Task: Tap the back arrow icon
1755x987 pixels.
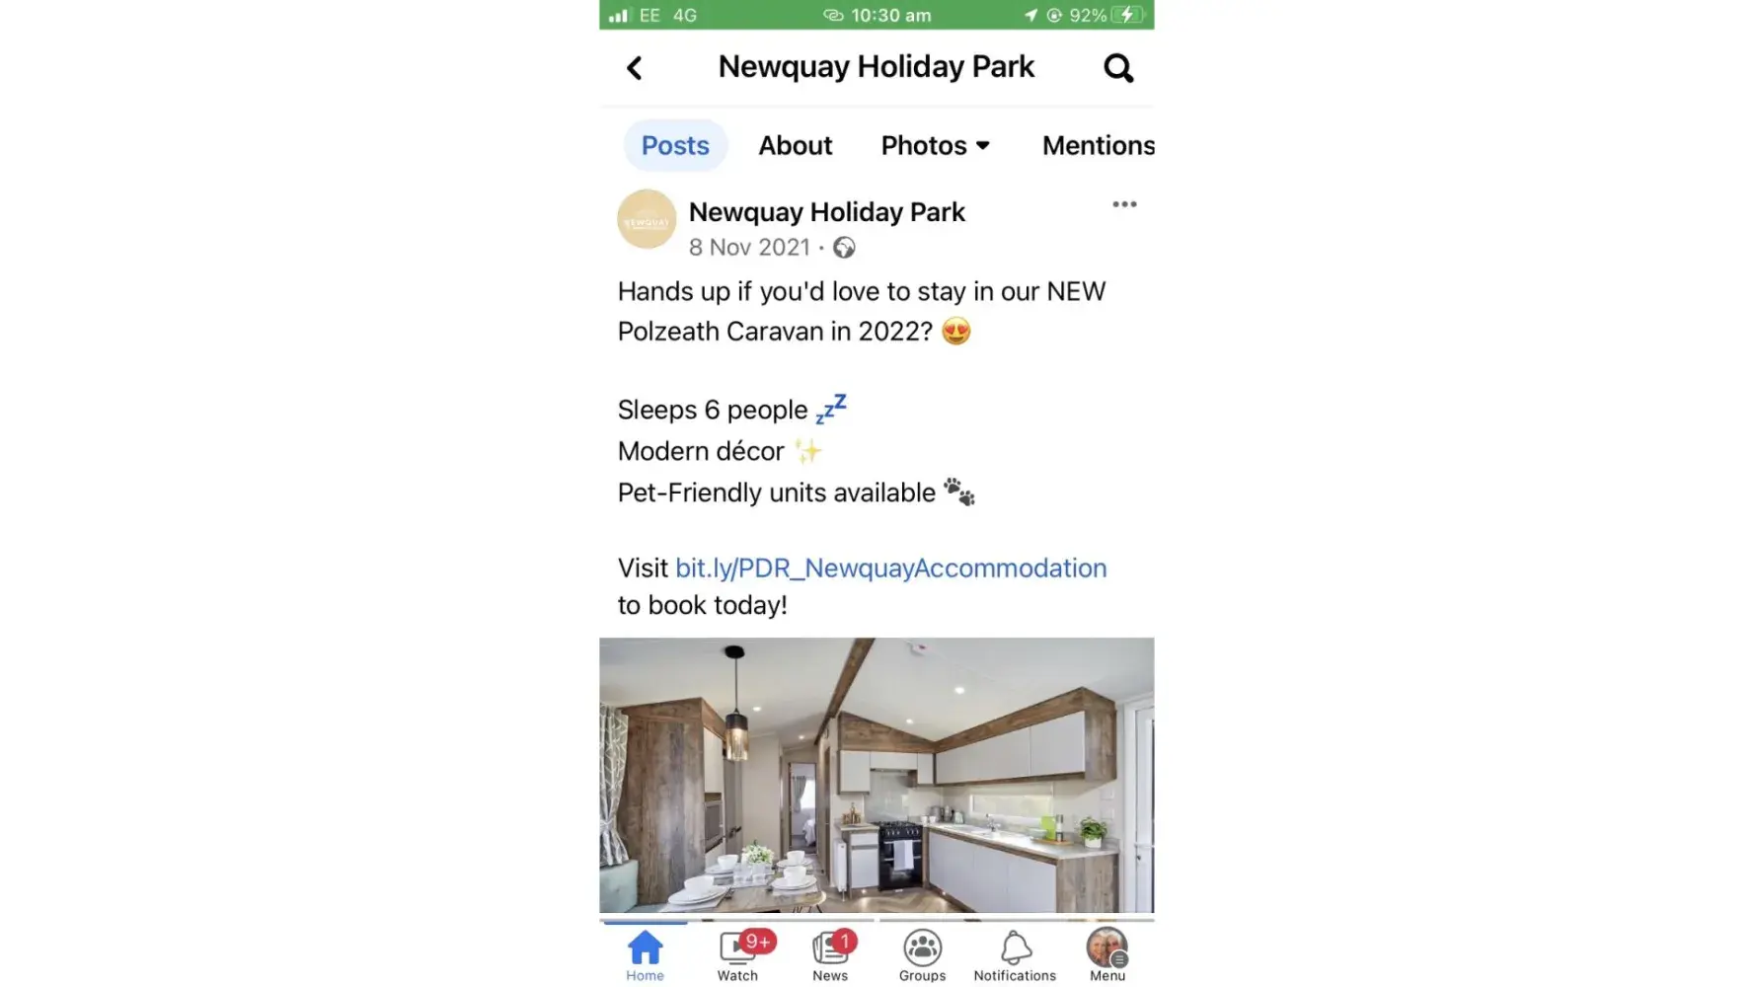Action: pos(635,68)
